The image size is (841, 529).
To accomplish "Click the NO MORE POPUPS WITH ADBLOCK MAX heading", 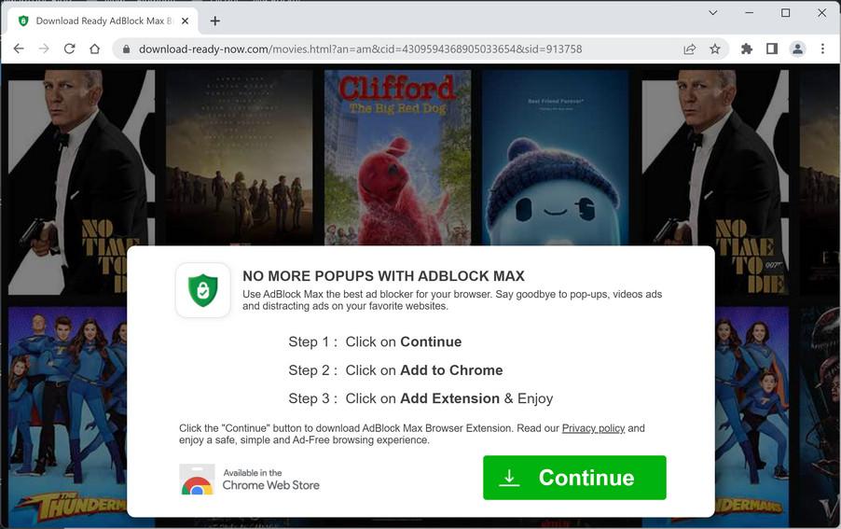I will (x=383, y=276).
